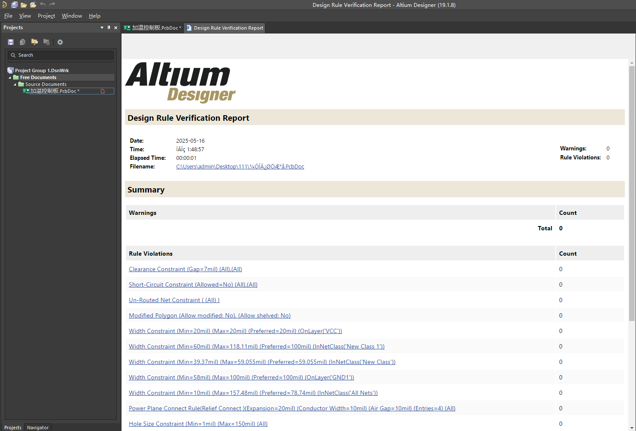This screenshot has width=636, height=431.
Task: Click the red modified-document icon on PcbDoc row
Action: [103, 91]
